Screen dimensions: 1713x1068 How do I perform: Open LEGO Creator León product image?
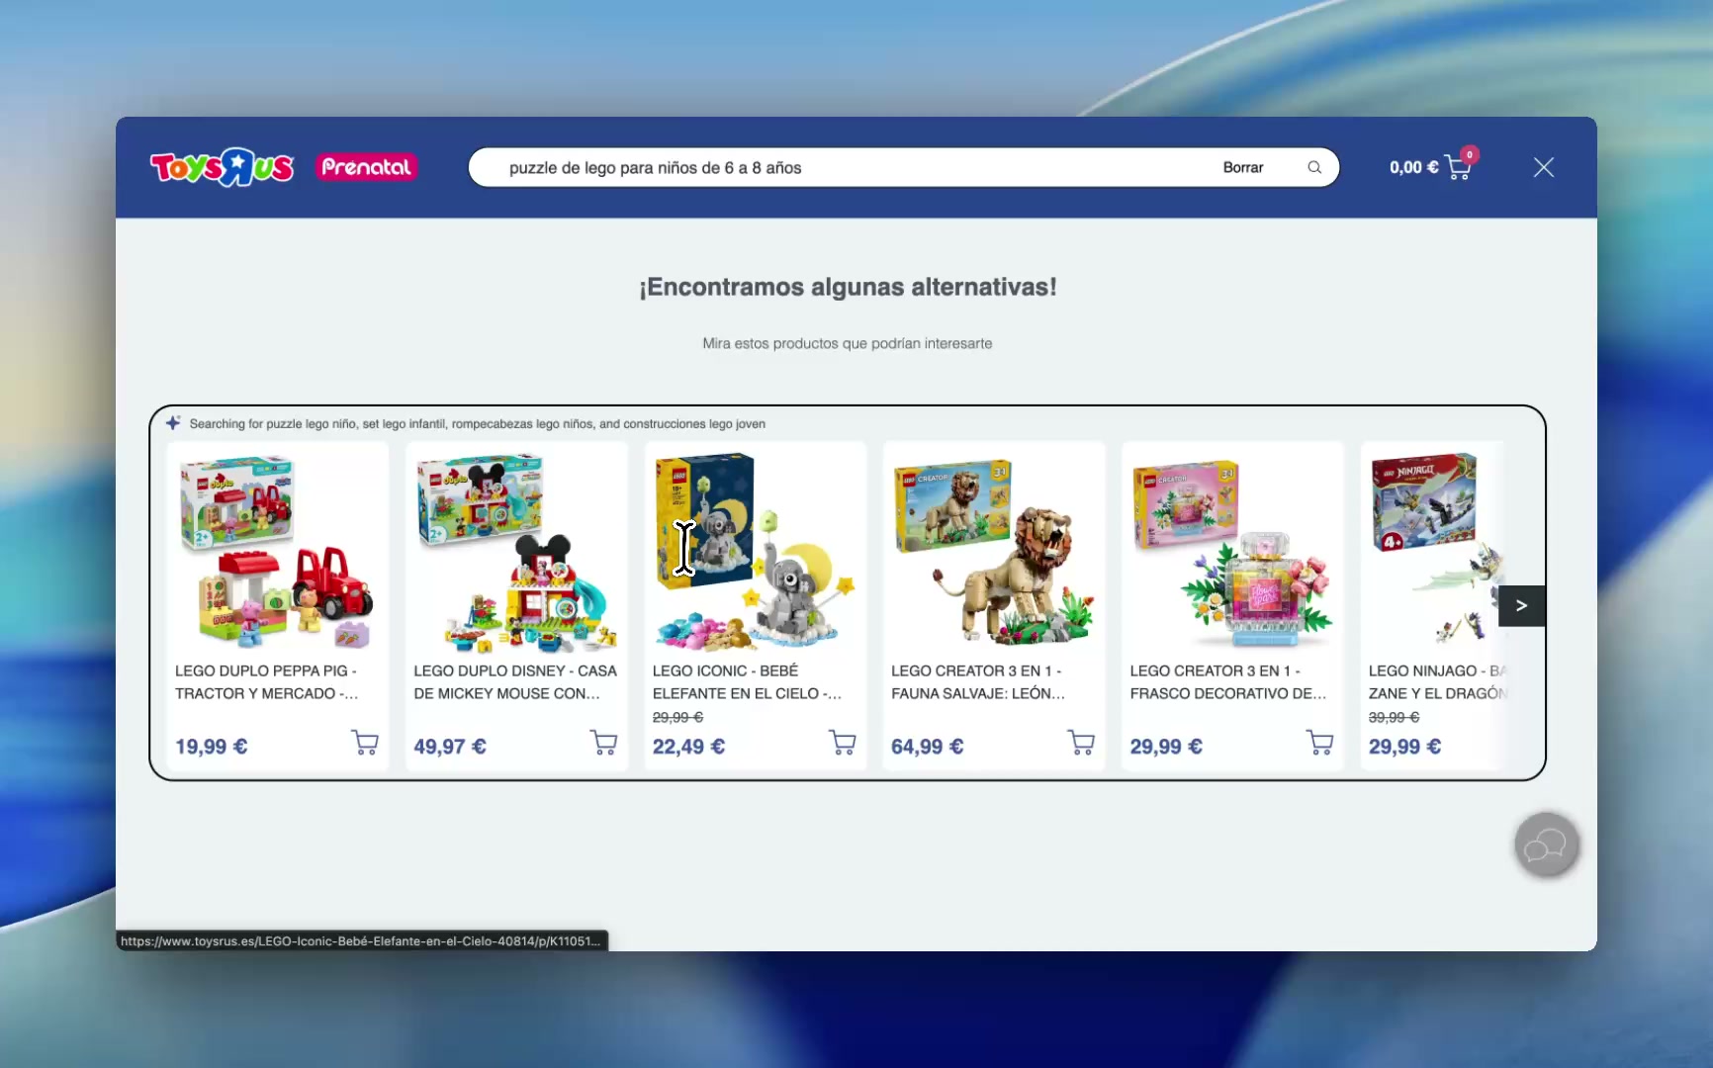994,550
